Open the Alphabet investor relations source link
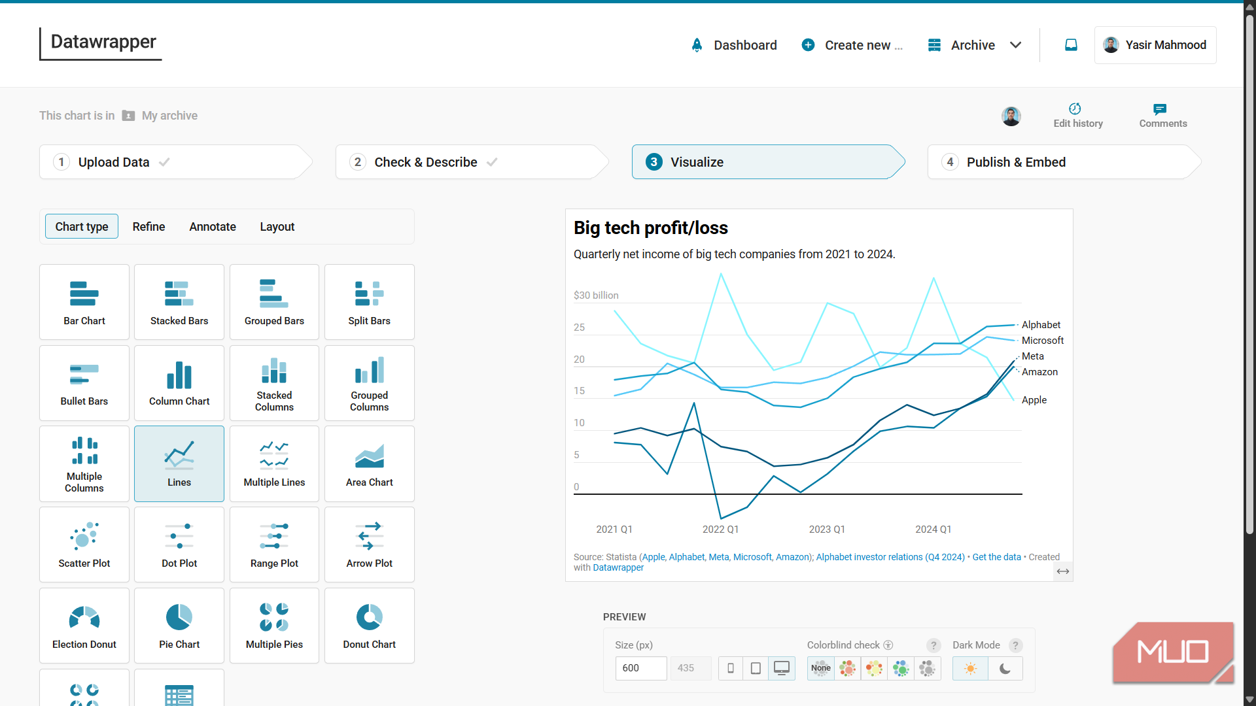The image size is (1256, 706). pos(890,557)
